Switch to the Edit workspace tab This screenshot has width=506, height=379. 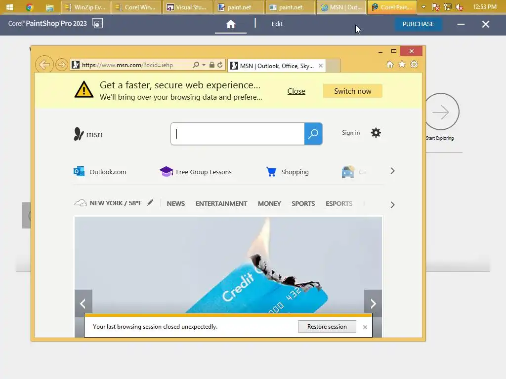pos(277,24)
